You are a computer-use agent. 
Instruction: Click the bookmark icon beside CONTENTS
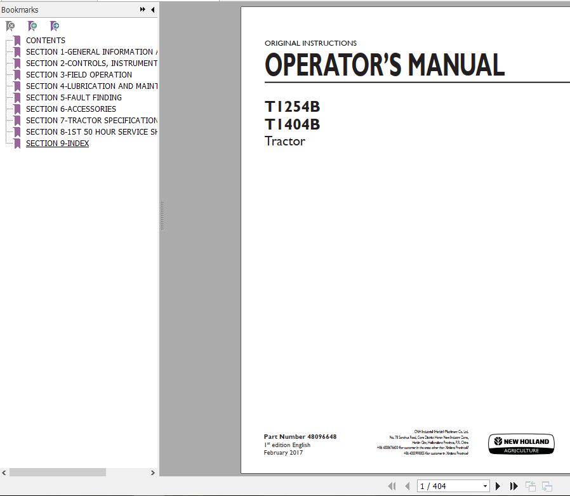tap(17, 41)
